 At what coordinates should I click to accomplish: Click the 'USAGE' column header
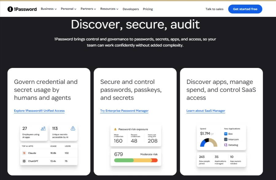53,146
